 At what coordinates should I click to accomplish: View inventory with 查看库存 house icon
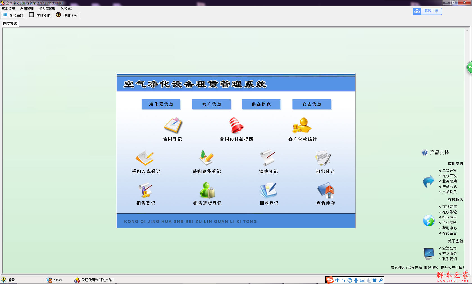326,190
